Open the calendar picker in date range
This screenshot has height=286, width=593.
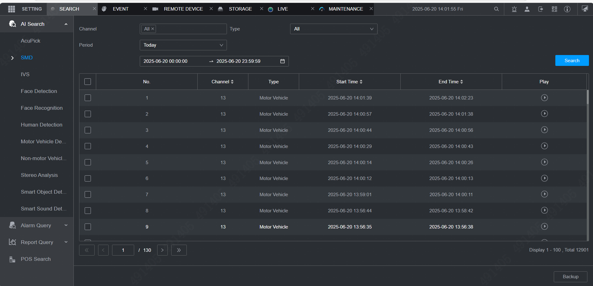click(x=282, y=61)
